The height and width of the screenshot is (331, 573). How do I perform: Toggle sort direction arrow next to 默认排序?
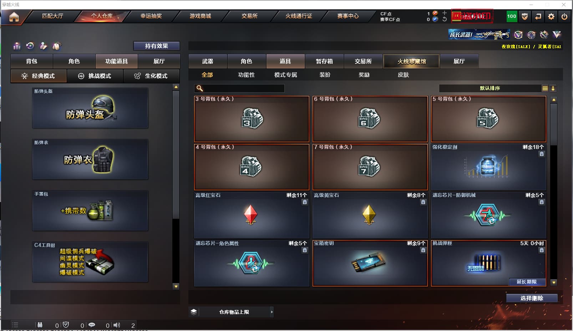[553, 88]
